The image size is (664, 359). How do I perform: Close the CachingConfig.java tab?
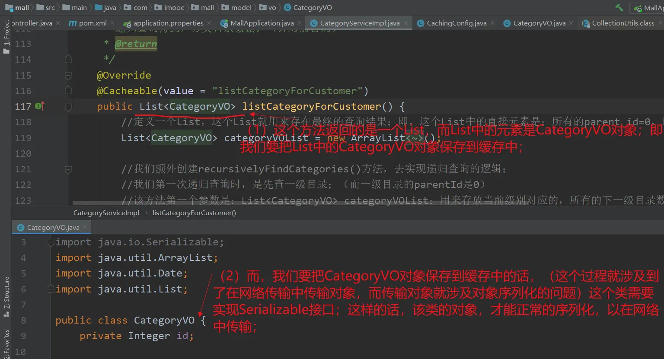(x=492, y=23)
